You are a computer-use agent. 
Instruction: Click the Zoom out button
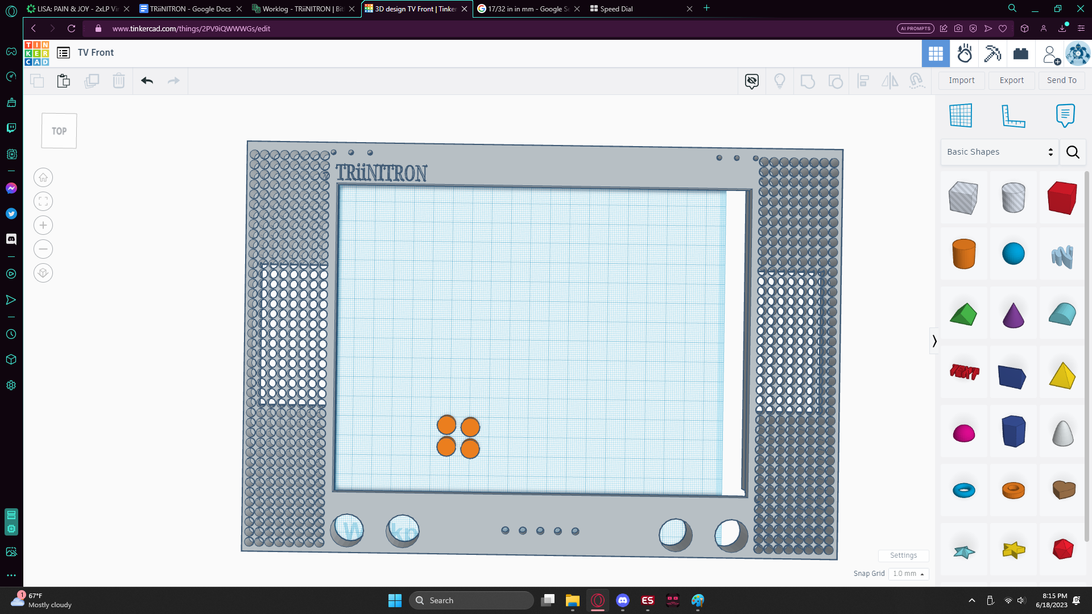(43, 250)
